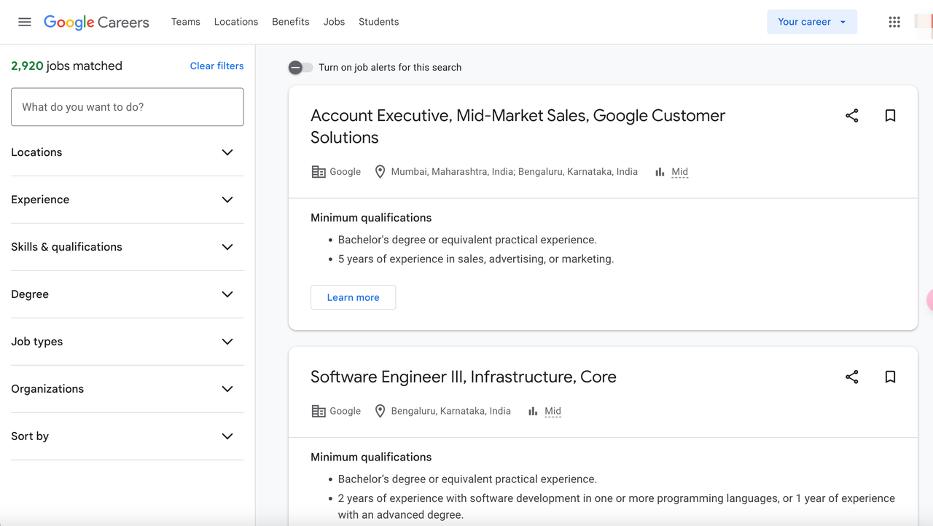Expand the Sort by section

click(128, 436)
